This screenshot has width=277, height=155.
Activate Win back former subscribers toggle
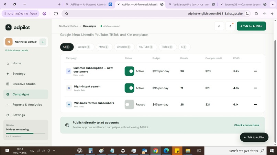click(x=129, y=104)
